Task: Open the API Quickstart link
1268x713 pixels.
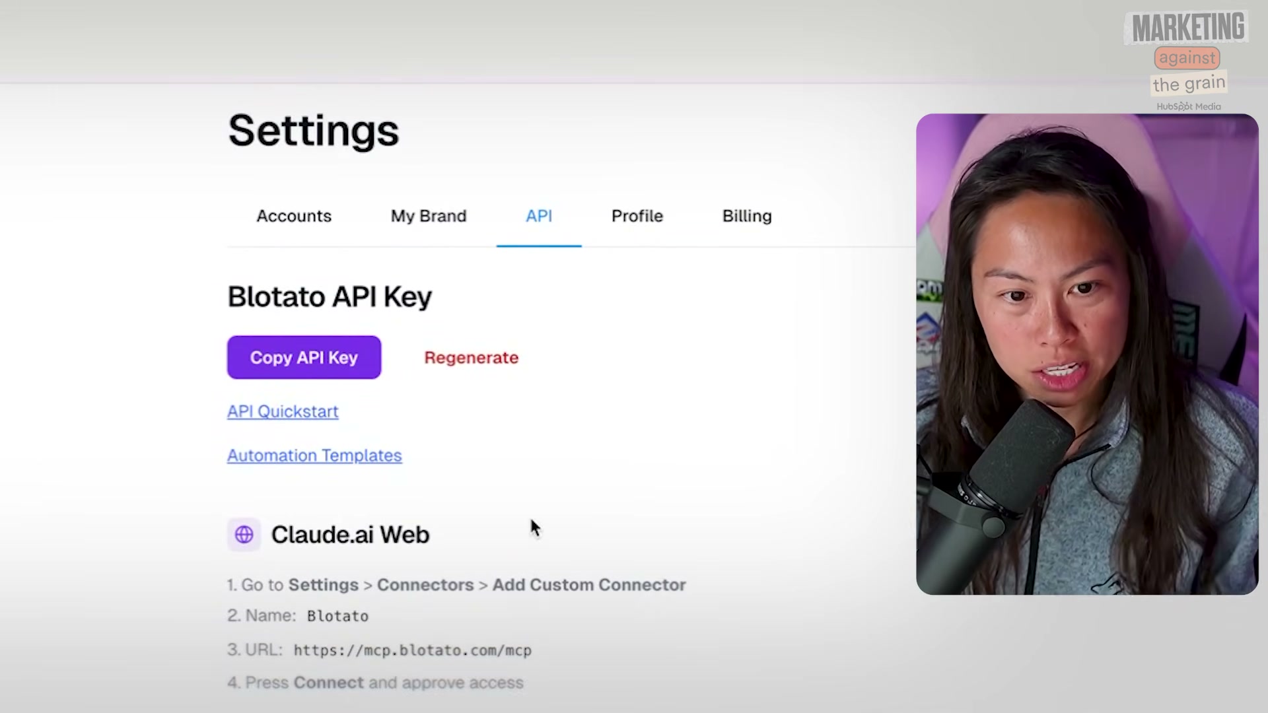Action: pos(283,411)
